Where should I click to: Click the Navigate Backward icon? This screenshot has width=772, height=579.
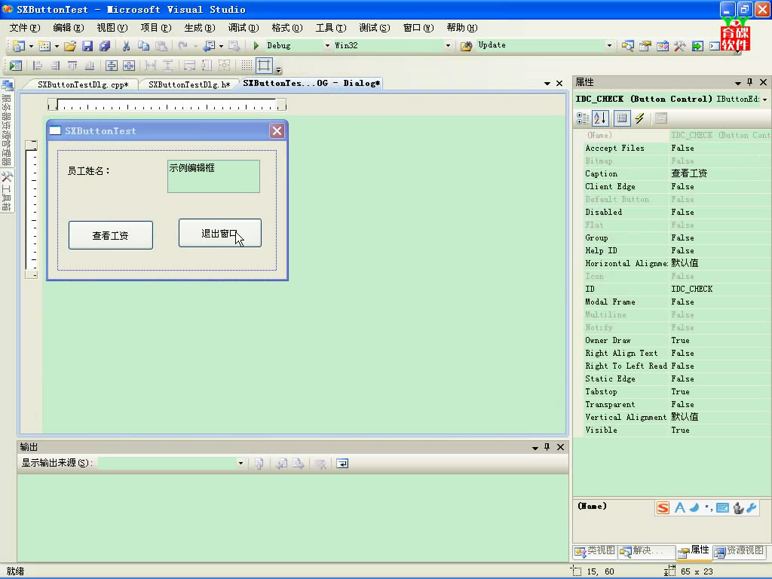pos(210,46)
